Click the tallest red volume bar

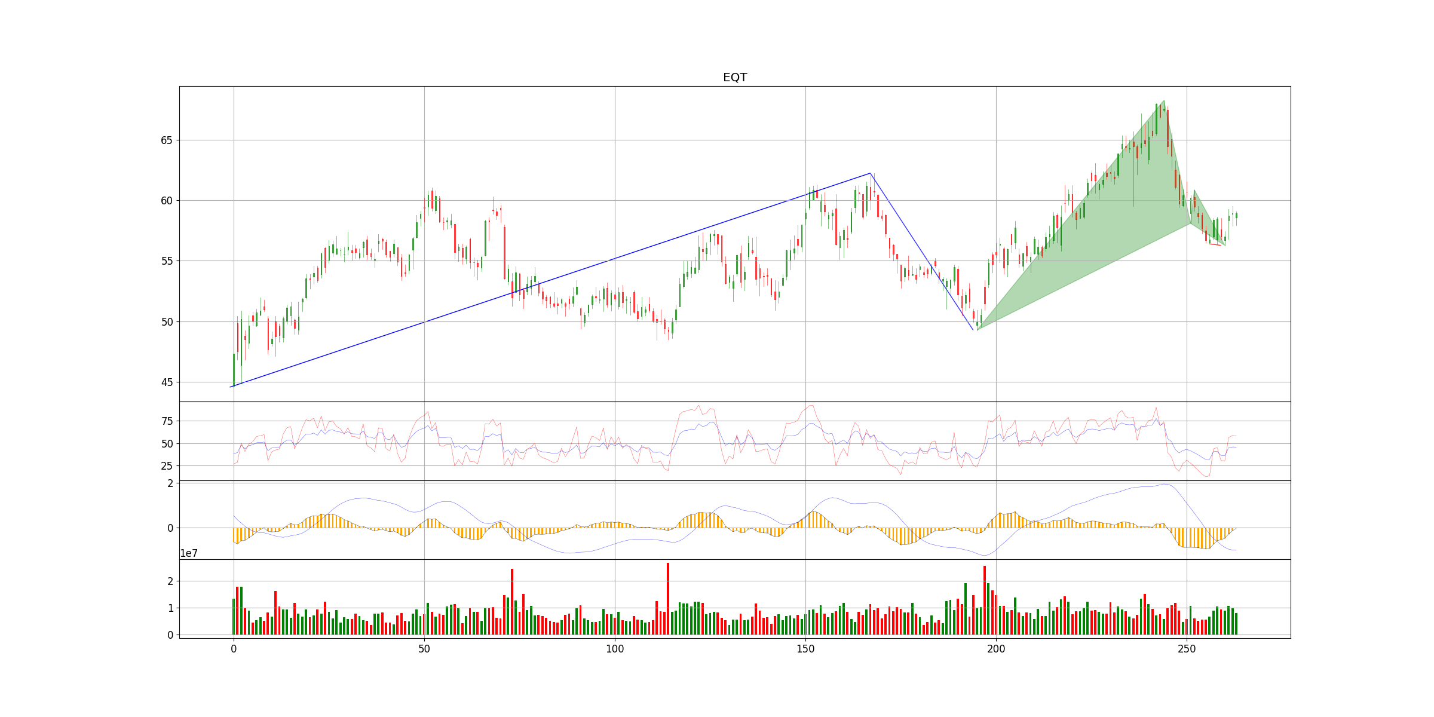[x=668, y=597]
